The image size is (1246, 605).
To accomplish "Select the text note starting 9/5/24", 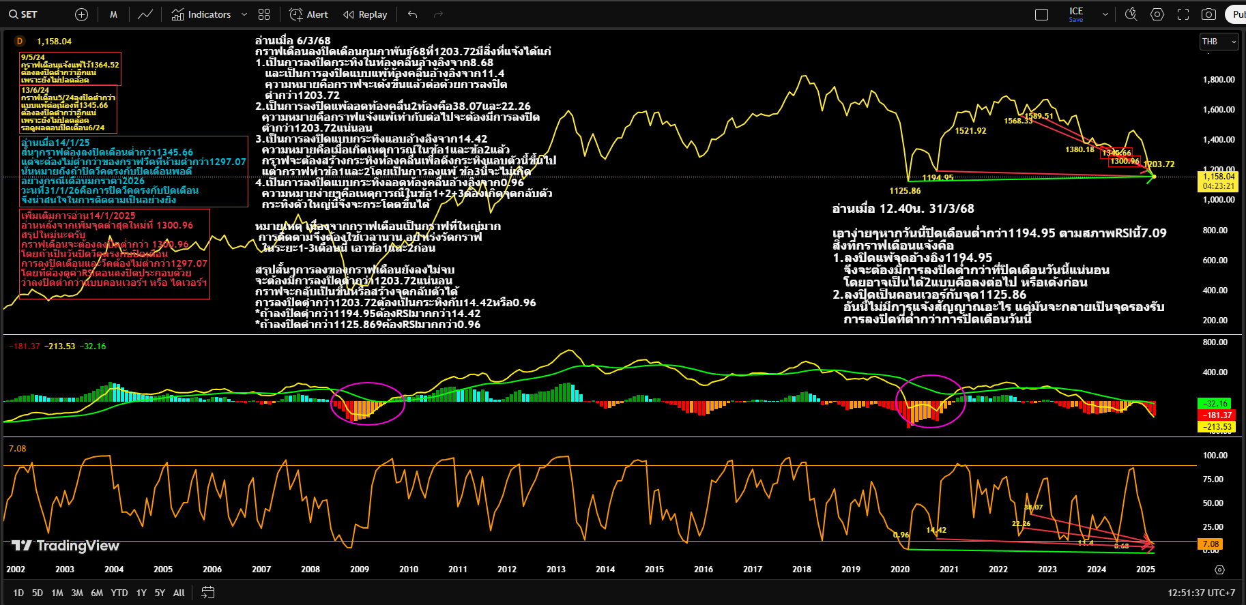I will [70, 68].
